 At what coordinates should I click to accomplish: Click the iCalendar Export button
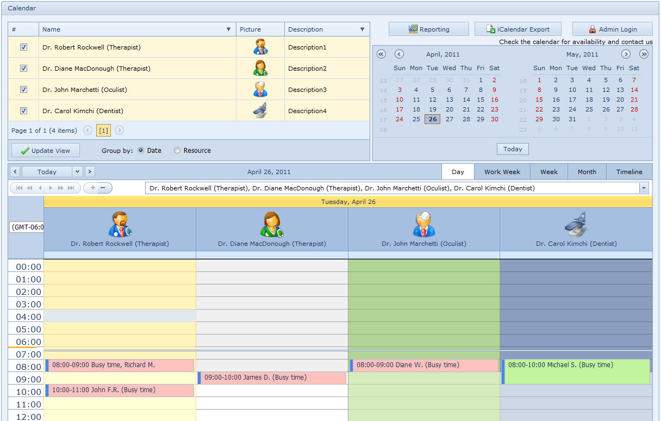tap(517, 29)
